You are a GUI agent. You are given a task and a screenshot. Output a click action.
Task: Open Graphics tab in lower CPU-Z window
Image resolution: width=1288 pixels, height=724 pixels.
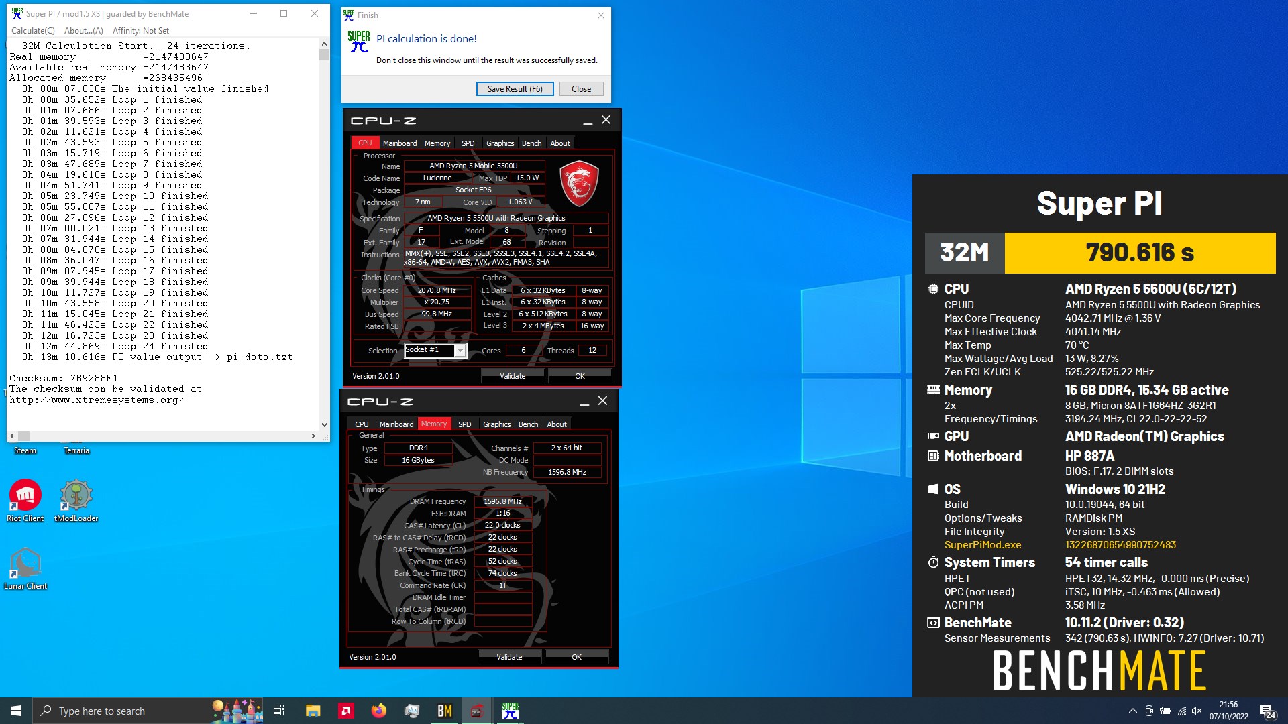point(497,424)
